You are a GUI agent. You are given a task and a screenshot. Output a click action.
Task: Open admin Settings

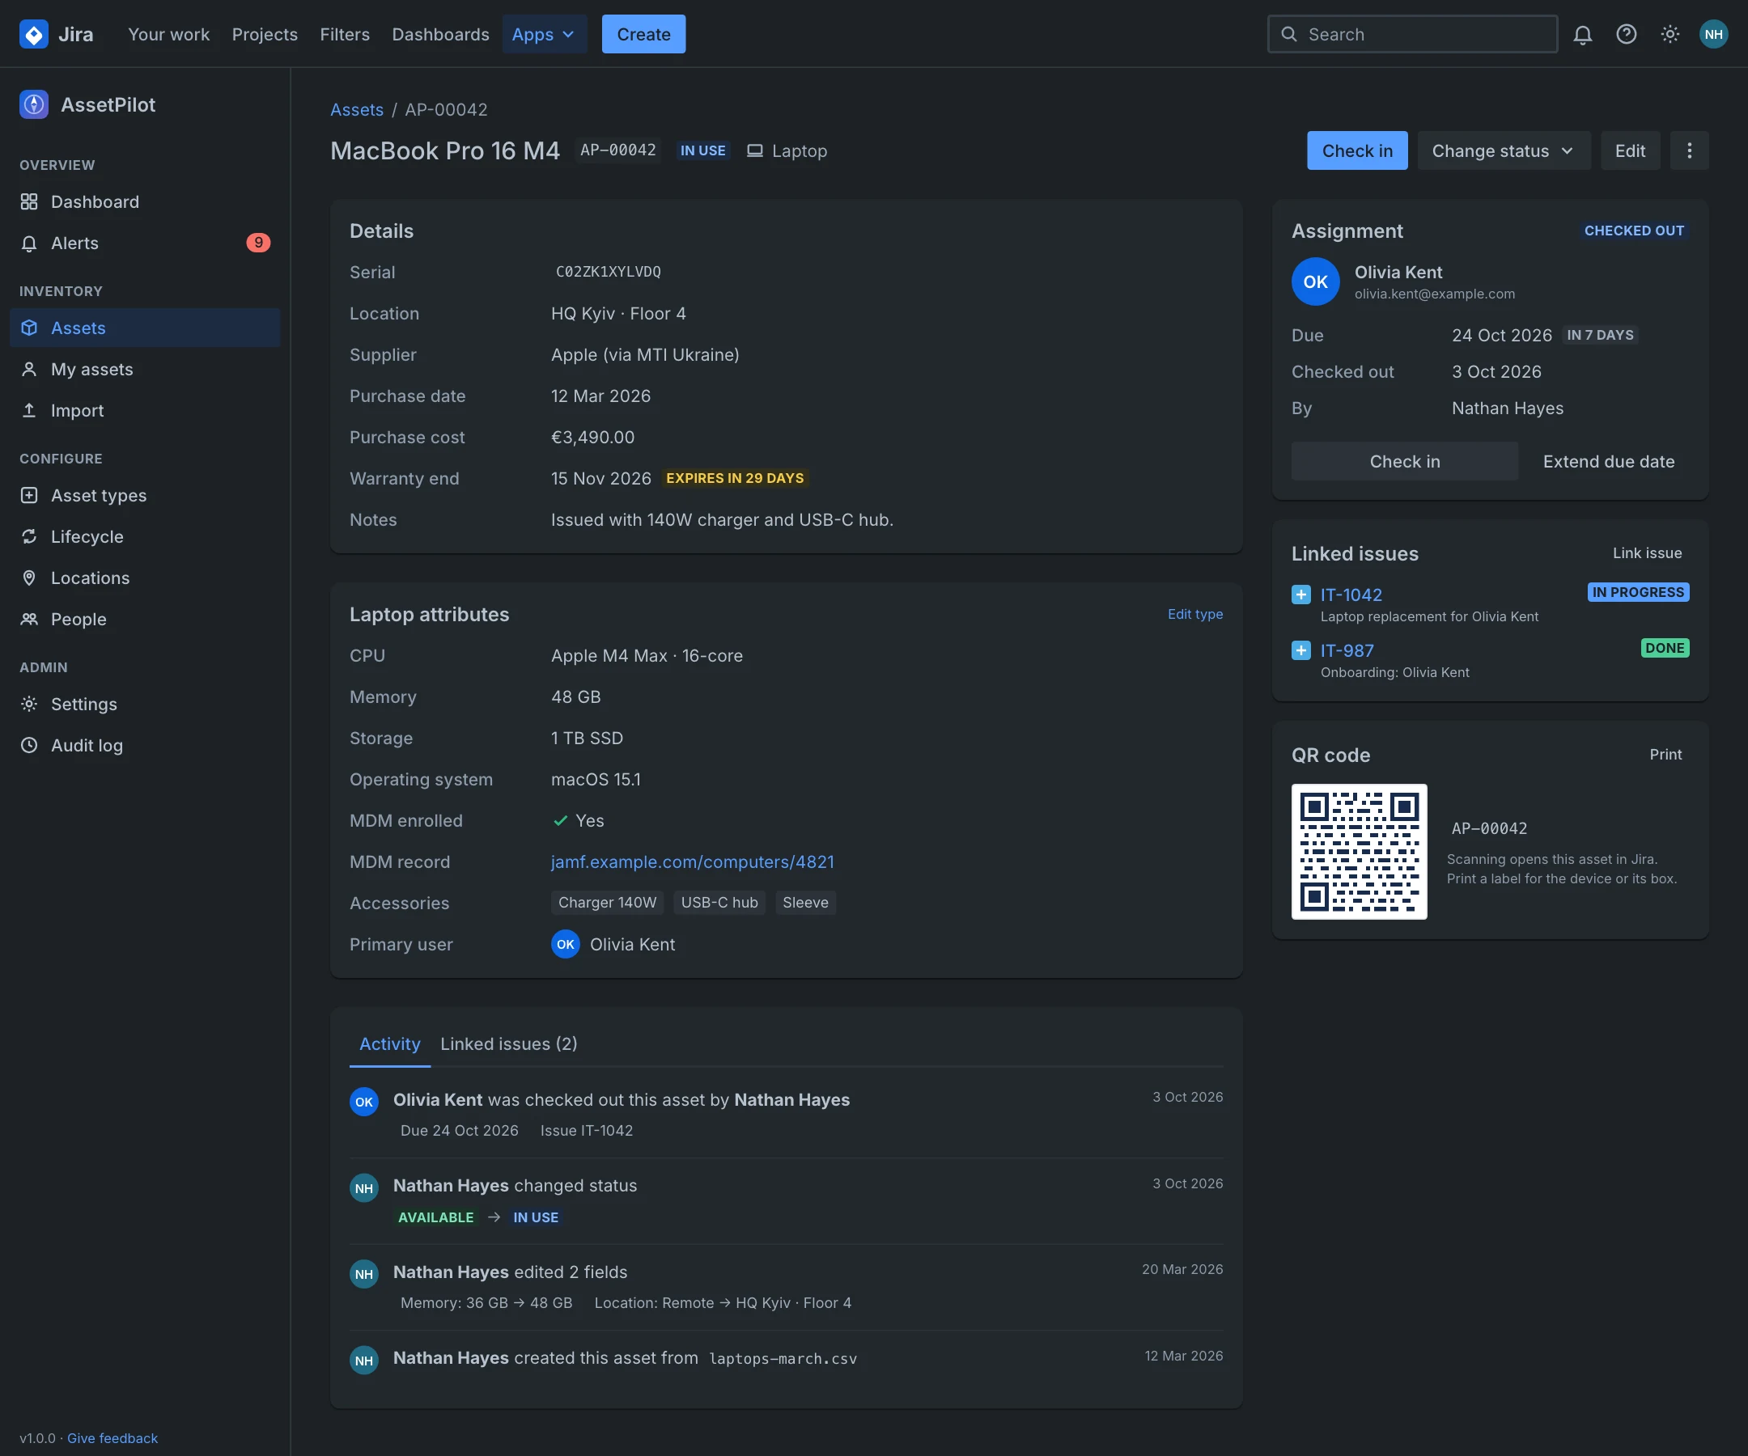coord(145,704)
